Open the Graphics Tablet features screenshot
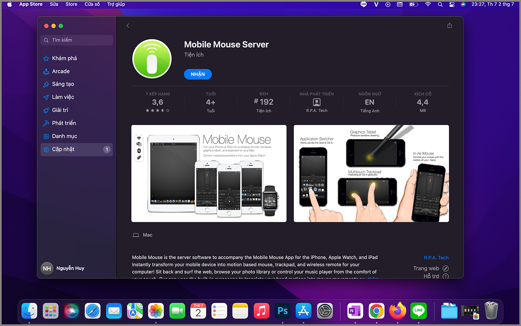This screenshot has height=326, width=521. pos(371,174)
